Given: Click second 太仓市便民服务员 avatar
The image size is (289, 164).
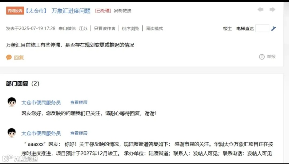Looking at the screenshot, I should point(12,133).
